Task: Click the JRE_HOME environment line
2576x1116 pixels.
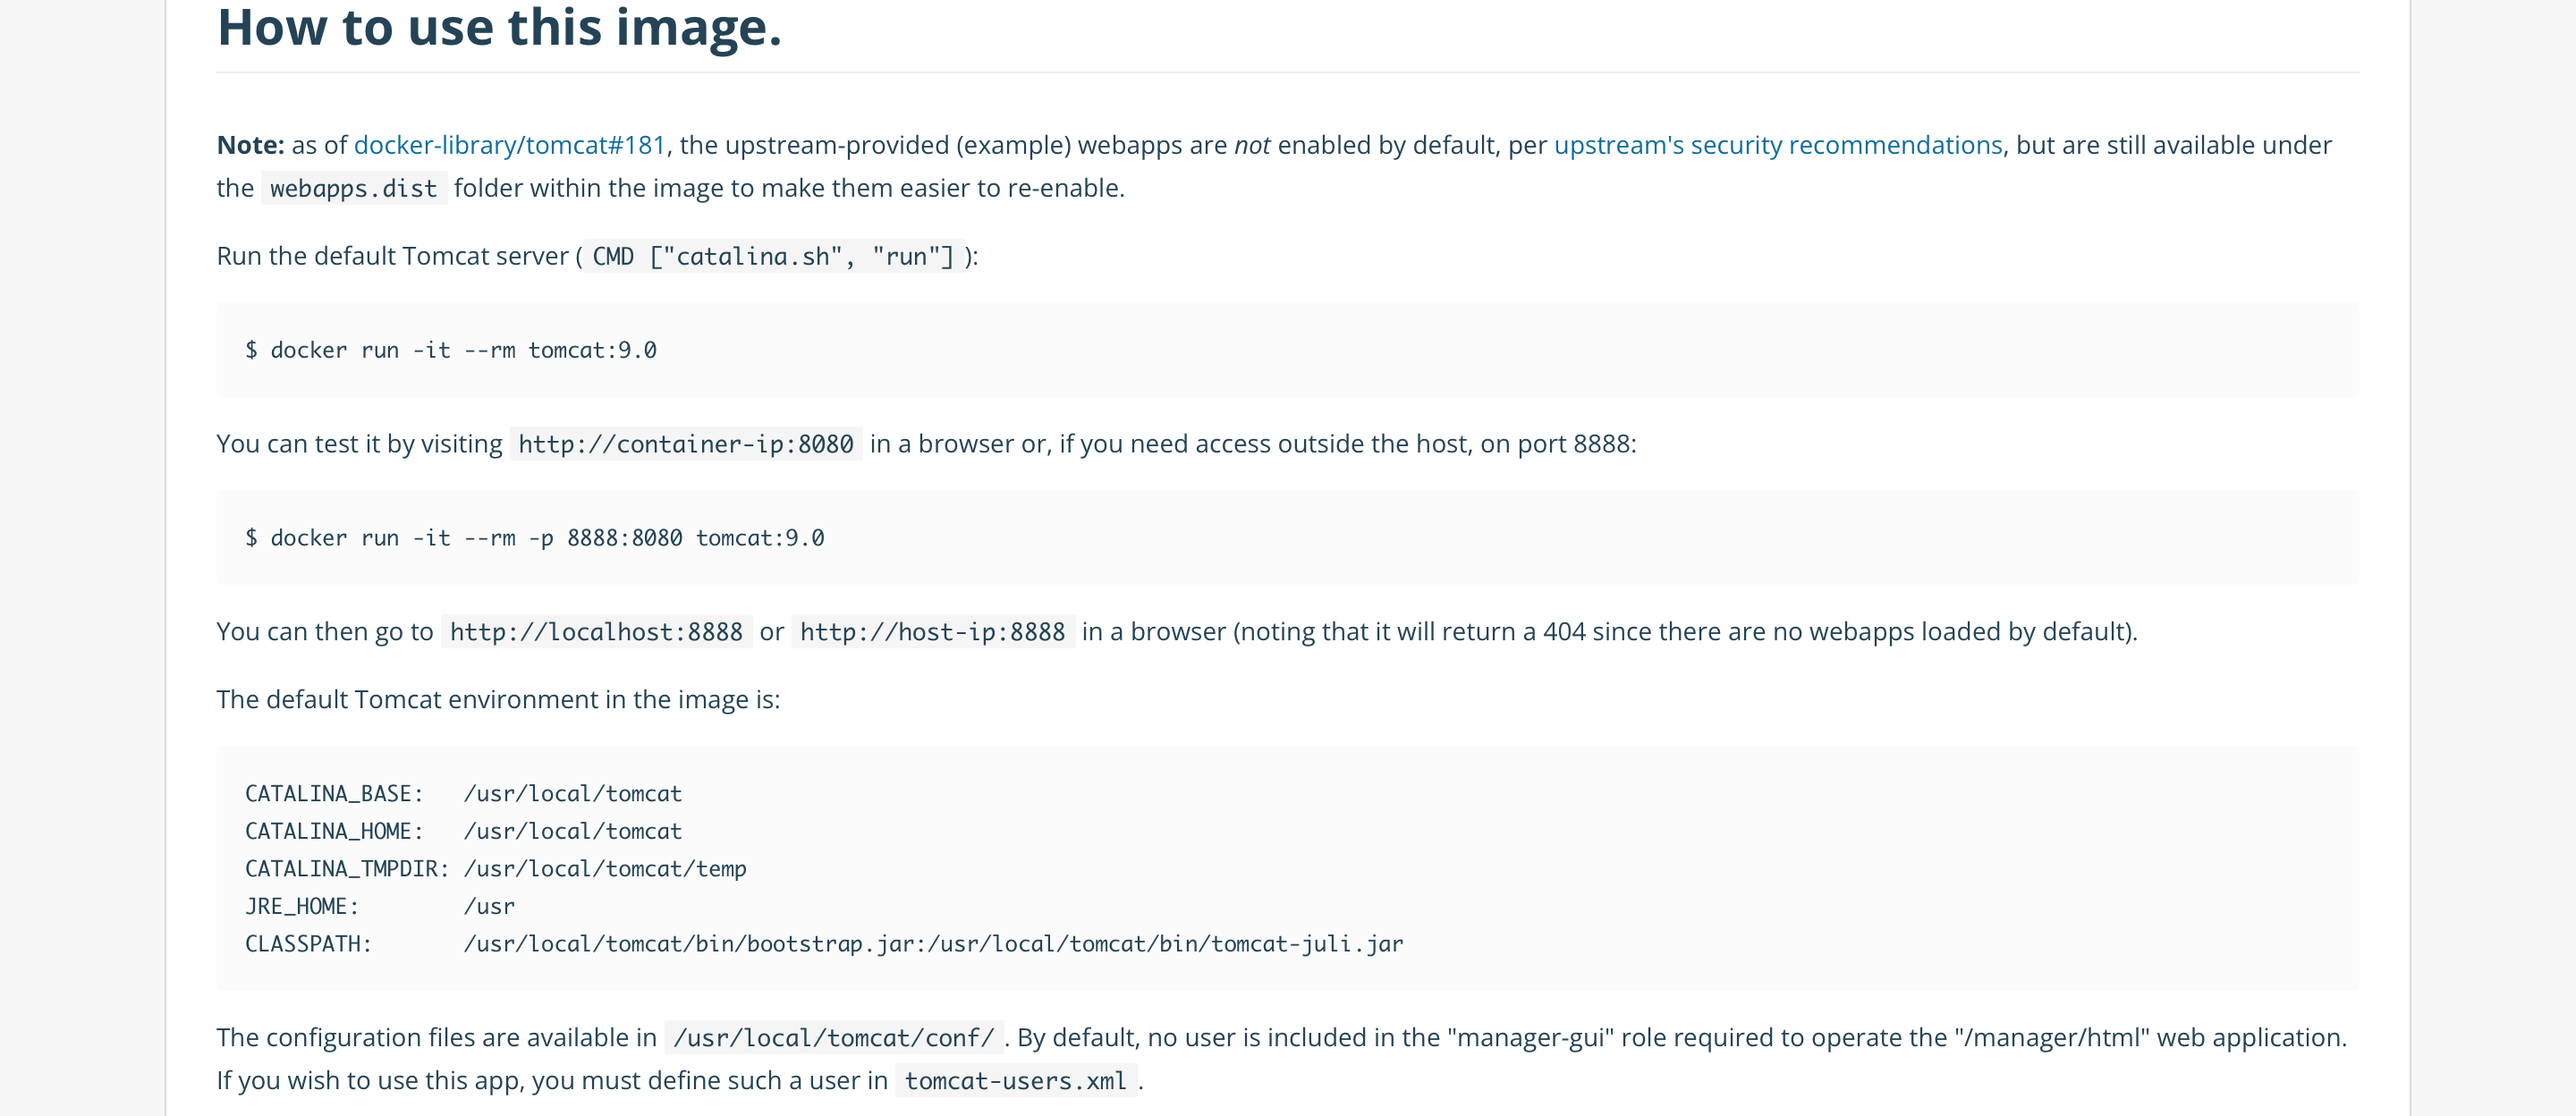Action: coord(380,907)
